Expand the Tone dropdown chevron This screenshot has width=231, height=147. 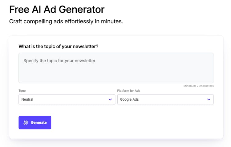[x=110, y=99]
